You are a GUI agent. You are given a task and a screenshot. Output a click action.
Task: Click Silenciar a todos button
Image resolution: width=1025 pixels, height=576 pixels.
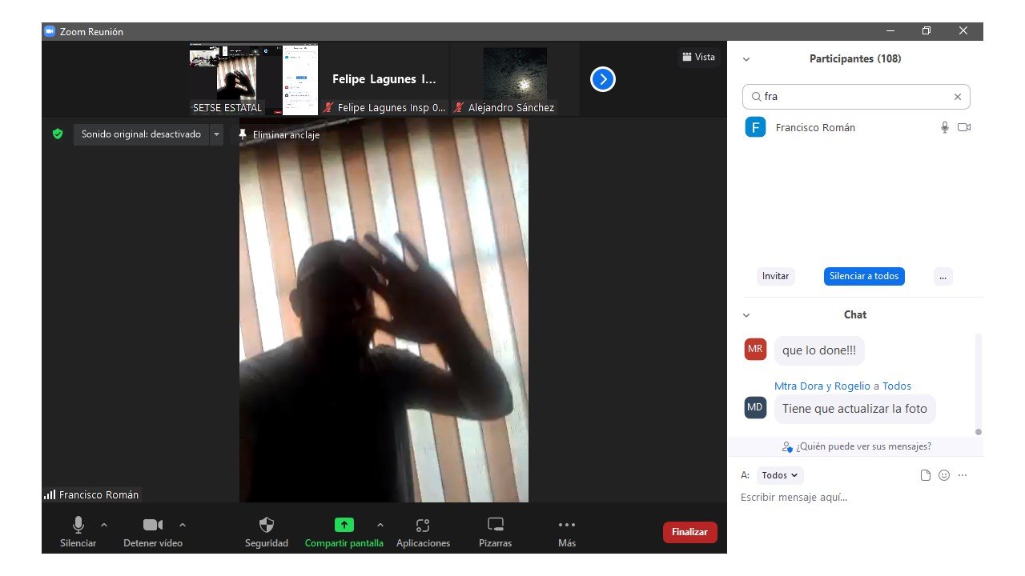864,276
